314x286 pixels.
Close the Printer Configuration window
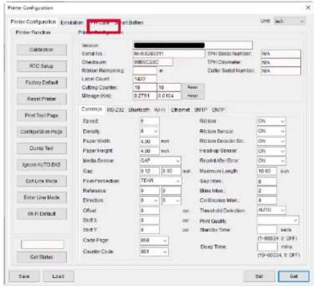(308, 8)
